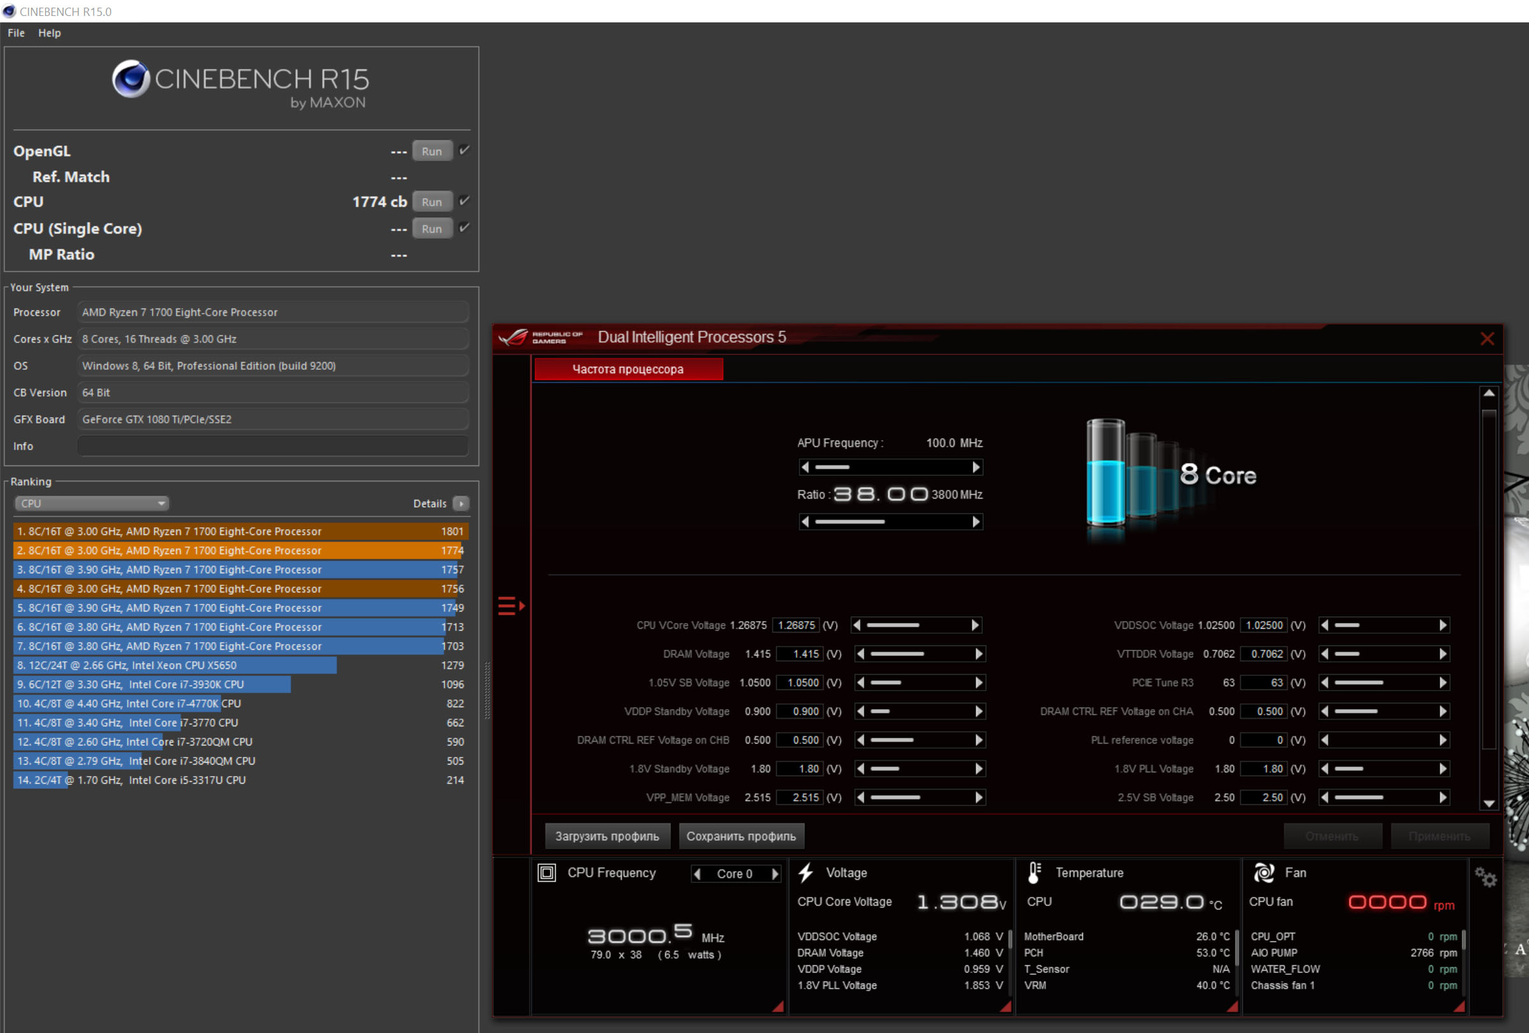Screen dimensions: 1529x1033
Task: Decrease APU Frequency with left arrow
Action: [805, 467]
